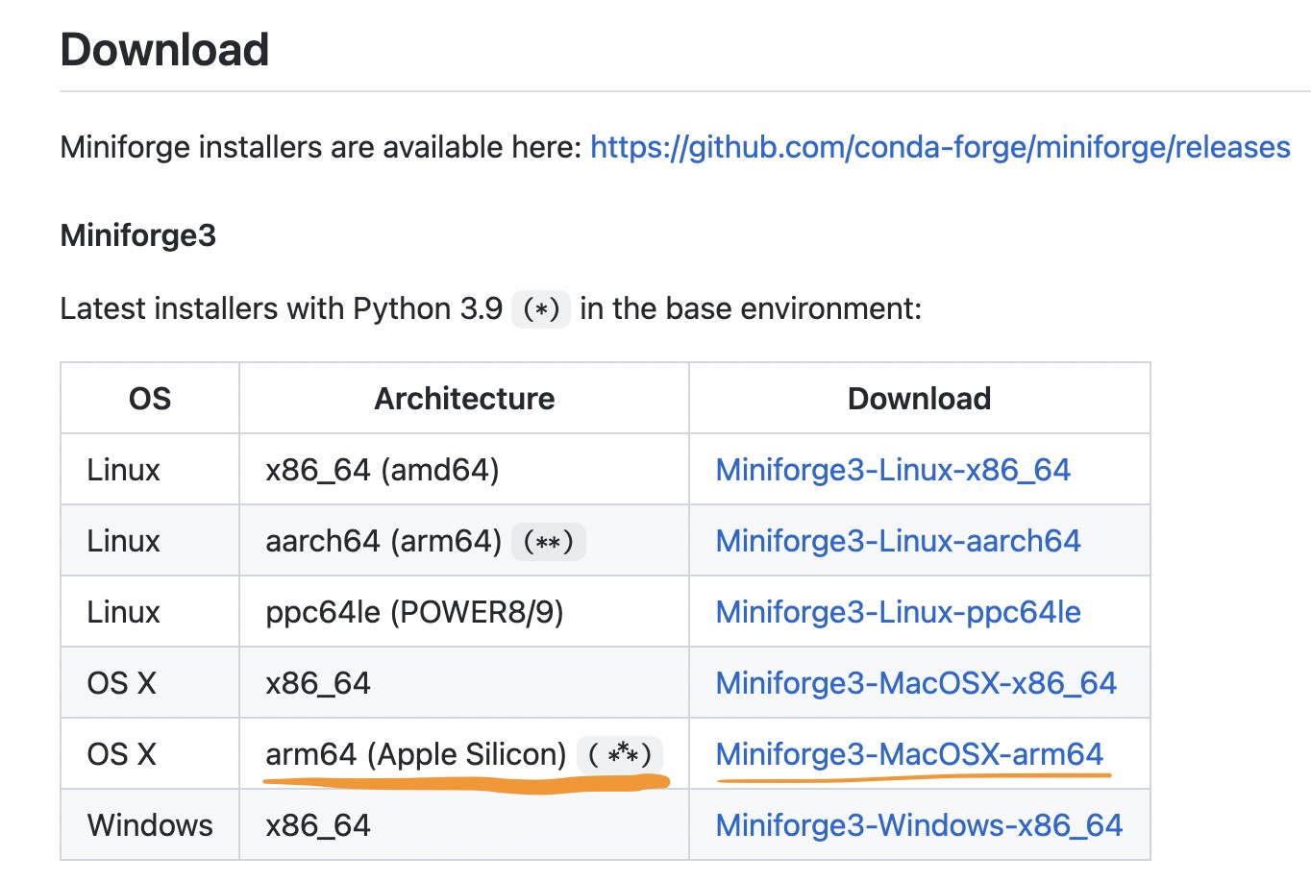1311x882 pixels.
Task: Click the Architecture column header
Action: pos(464,398)
